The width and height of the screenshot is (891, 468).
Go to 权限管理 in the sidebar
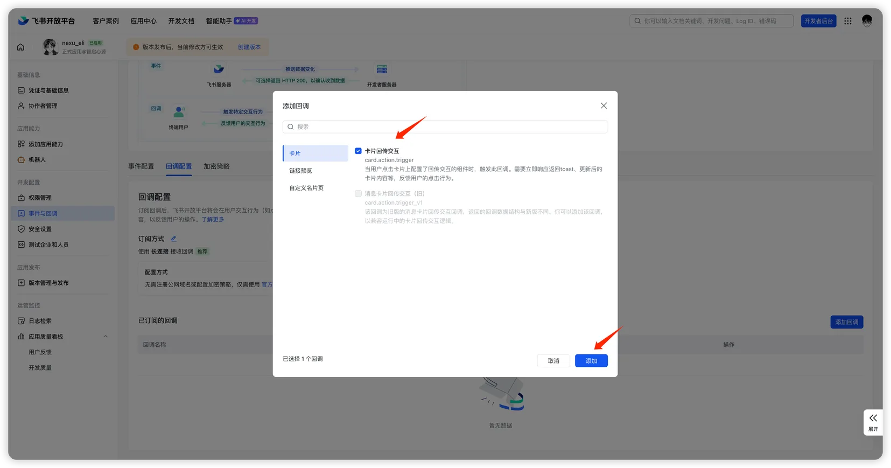40,198
